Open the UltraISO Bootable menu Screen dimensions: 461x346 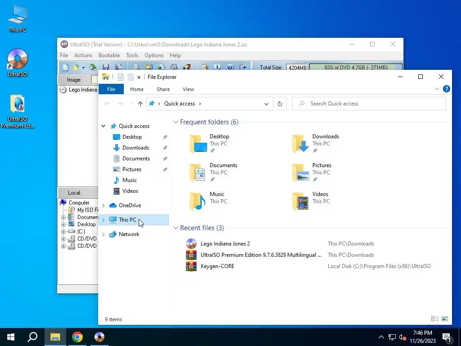click(109, 55)
